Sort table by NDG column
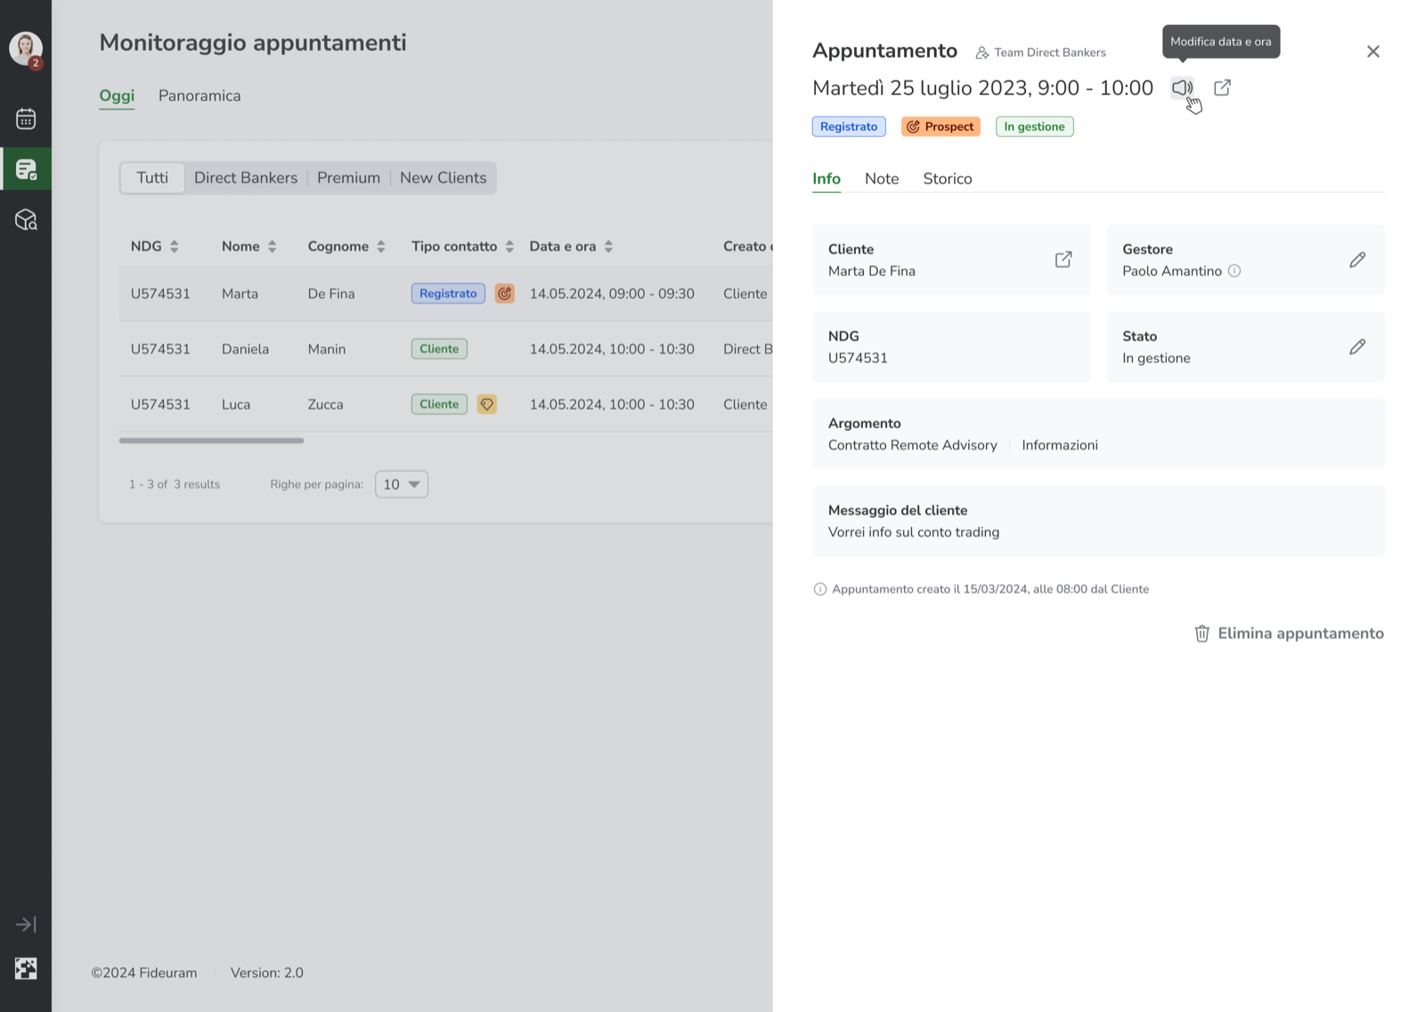This screenshot has height=1012, width=1425. point(175,247)
